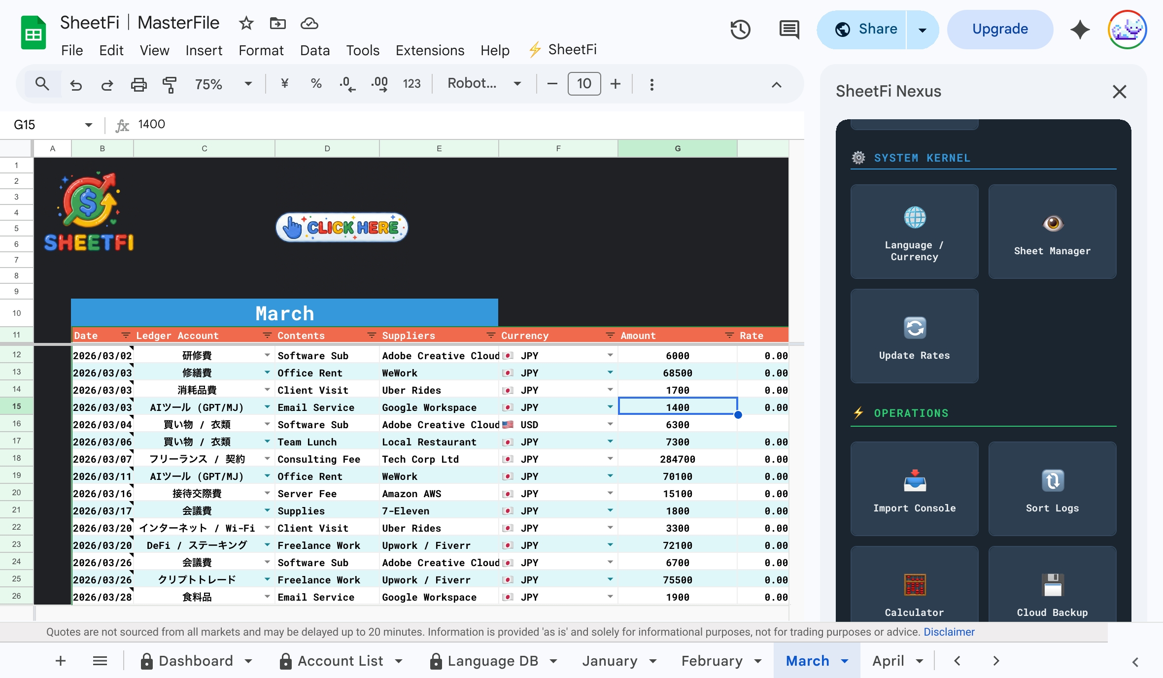
Task: Click the paint format toolbar icon
Action: (169, 84)
